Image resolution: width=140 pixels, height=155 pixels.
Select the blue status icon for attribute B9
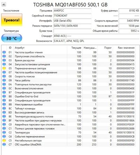[x=4, y=101]
